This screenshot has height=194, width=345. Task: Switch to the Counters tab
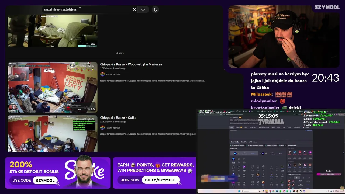239,127
